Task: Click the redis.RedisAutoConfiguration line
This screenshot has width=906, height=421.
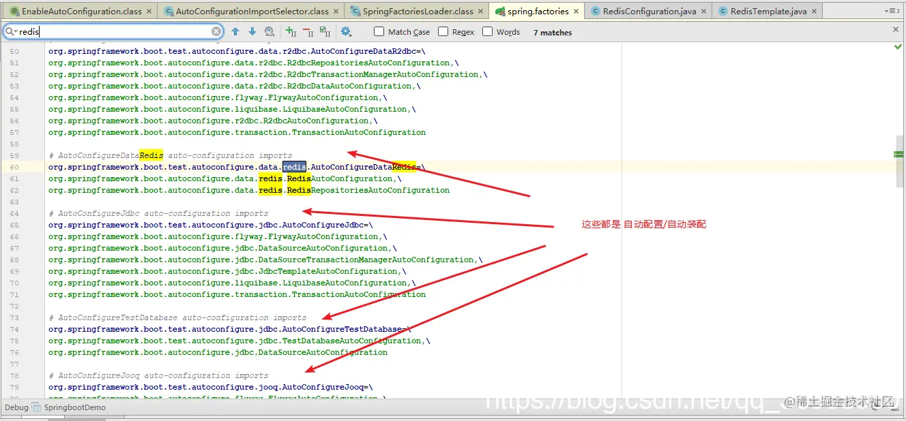Action: click(x=224, y=178)
